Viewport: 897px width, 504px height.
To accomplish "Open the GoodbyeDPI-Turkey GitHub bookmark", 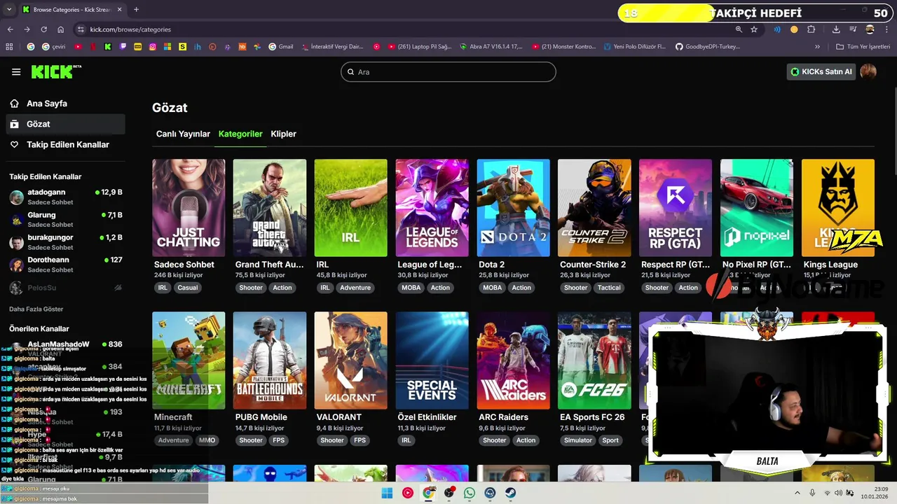I will coord(707,47).
